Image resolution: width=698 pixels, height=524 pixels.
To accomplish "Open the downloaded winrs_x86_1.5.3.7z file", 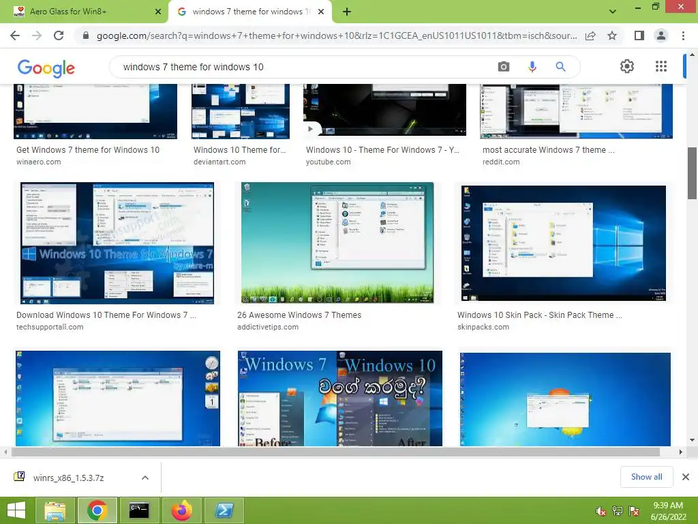I will (68, 478).
